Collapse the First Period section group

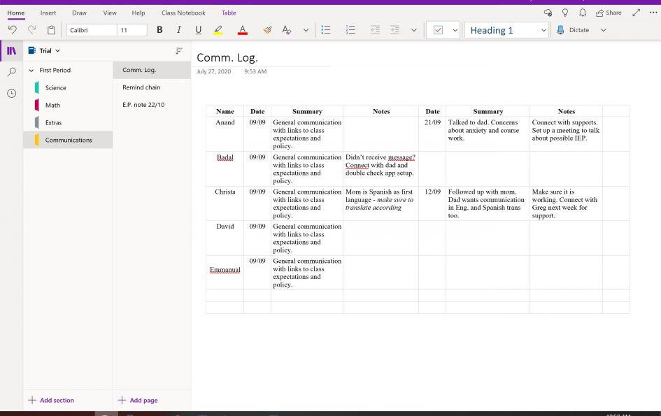tap(31, 71)
